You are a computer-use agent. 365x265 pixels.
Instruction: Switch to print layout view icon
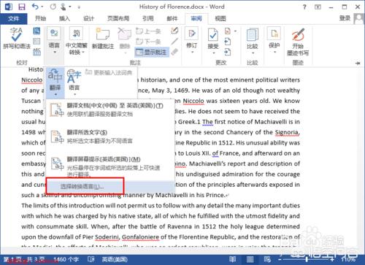250,259
